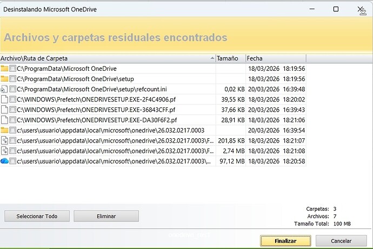Click folder icon of the row ending in onedrive\26.032.0217.0003

coord(4,130)
